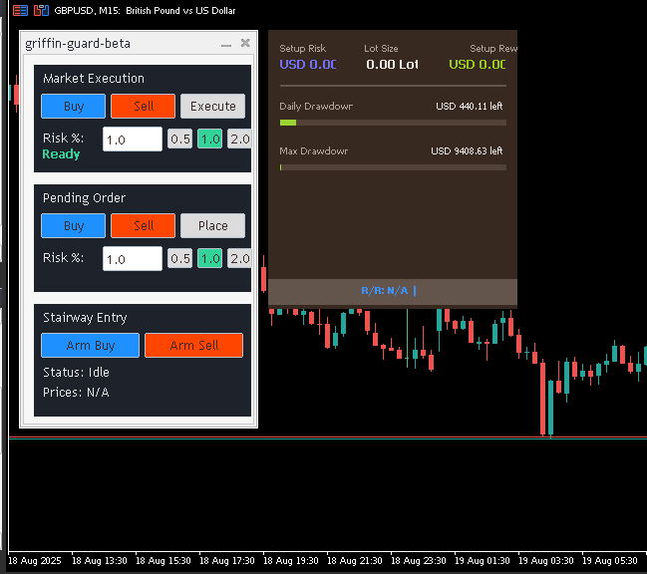Select Sell under Pending Order

click(143, 225)
